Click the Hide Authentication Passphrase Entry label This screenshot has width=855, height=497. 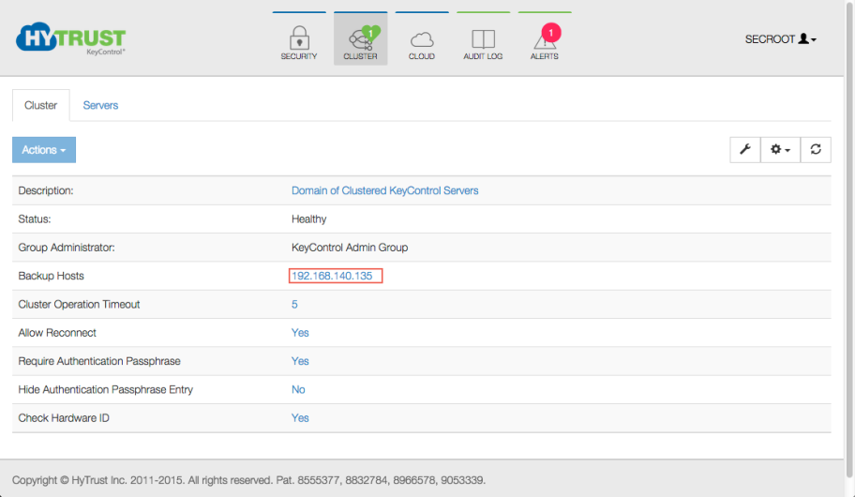[105, 389]
